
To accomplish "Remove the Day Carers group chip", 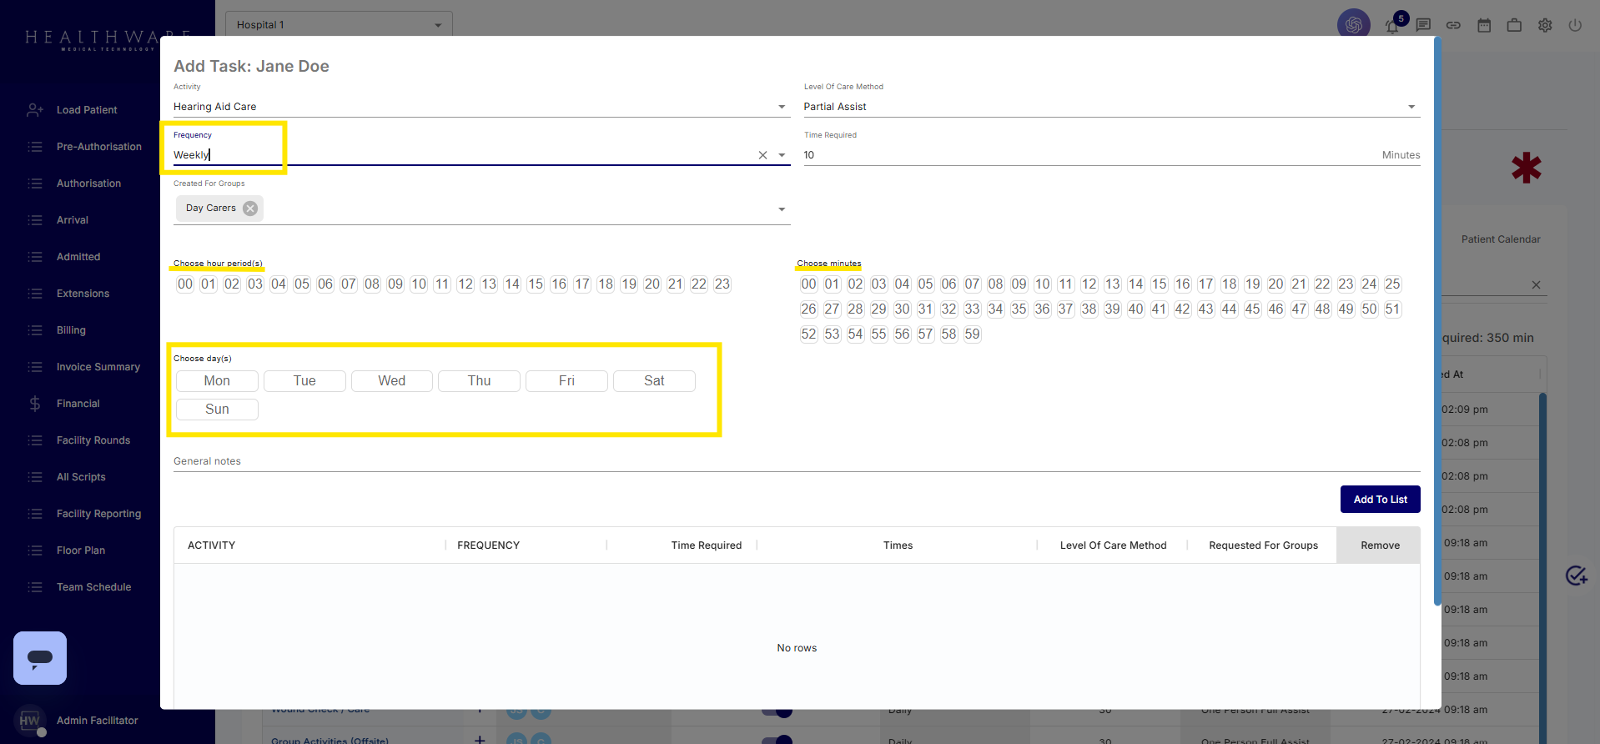I will pos(250,209).
